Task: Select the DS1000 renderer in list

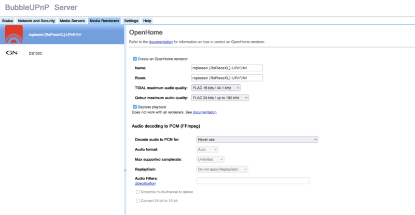Action: coord(36,53)
